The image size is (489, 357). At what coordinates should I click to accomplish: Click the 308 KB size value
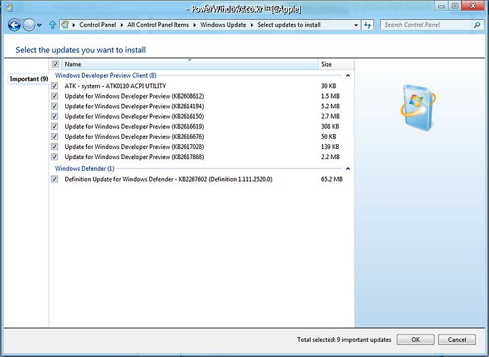pos(330,126)
